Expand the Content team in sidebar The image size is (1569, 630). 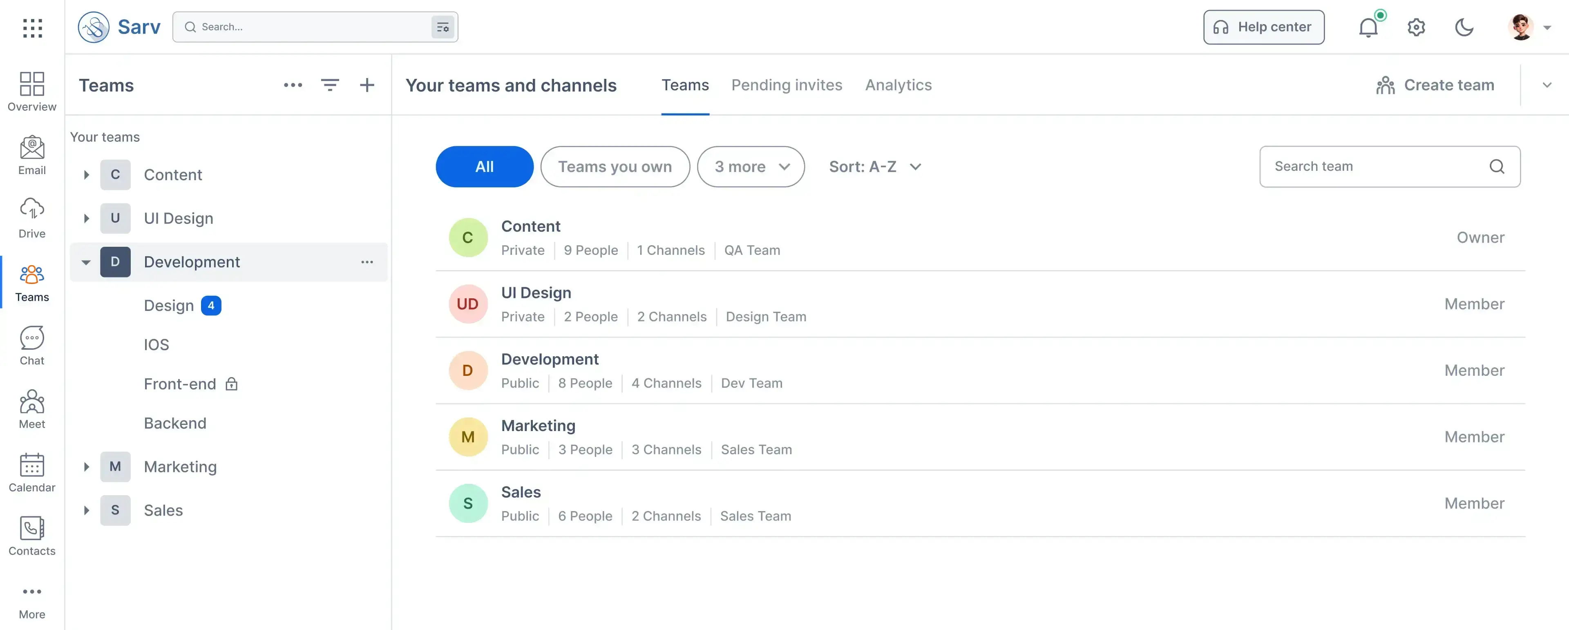pyautogui.click(x=86, y=175)
